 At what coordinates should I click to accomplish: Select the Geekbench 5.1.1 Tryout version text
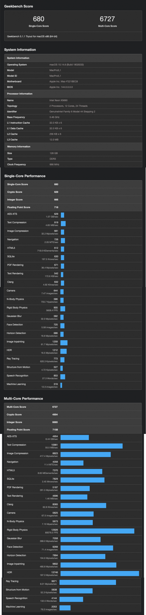[32, 36]
